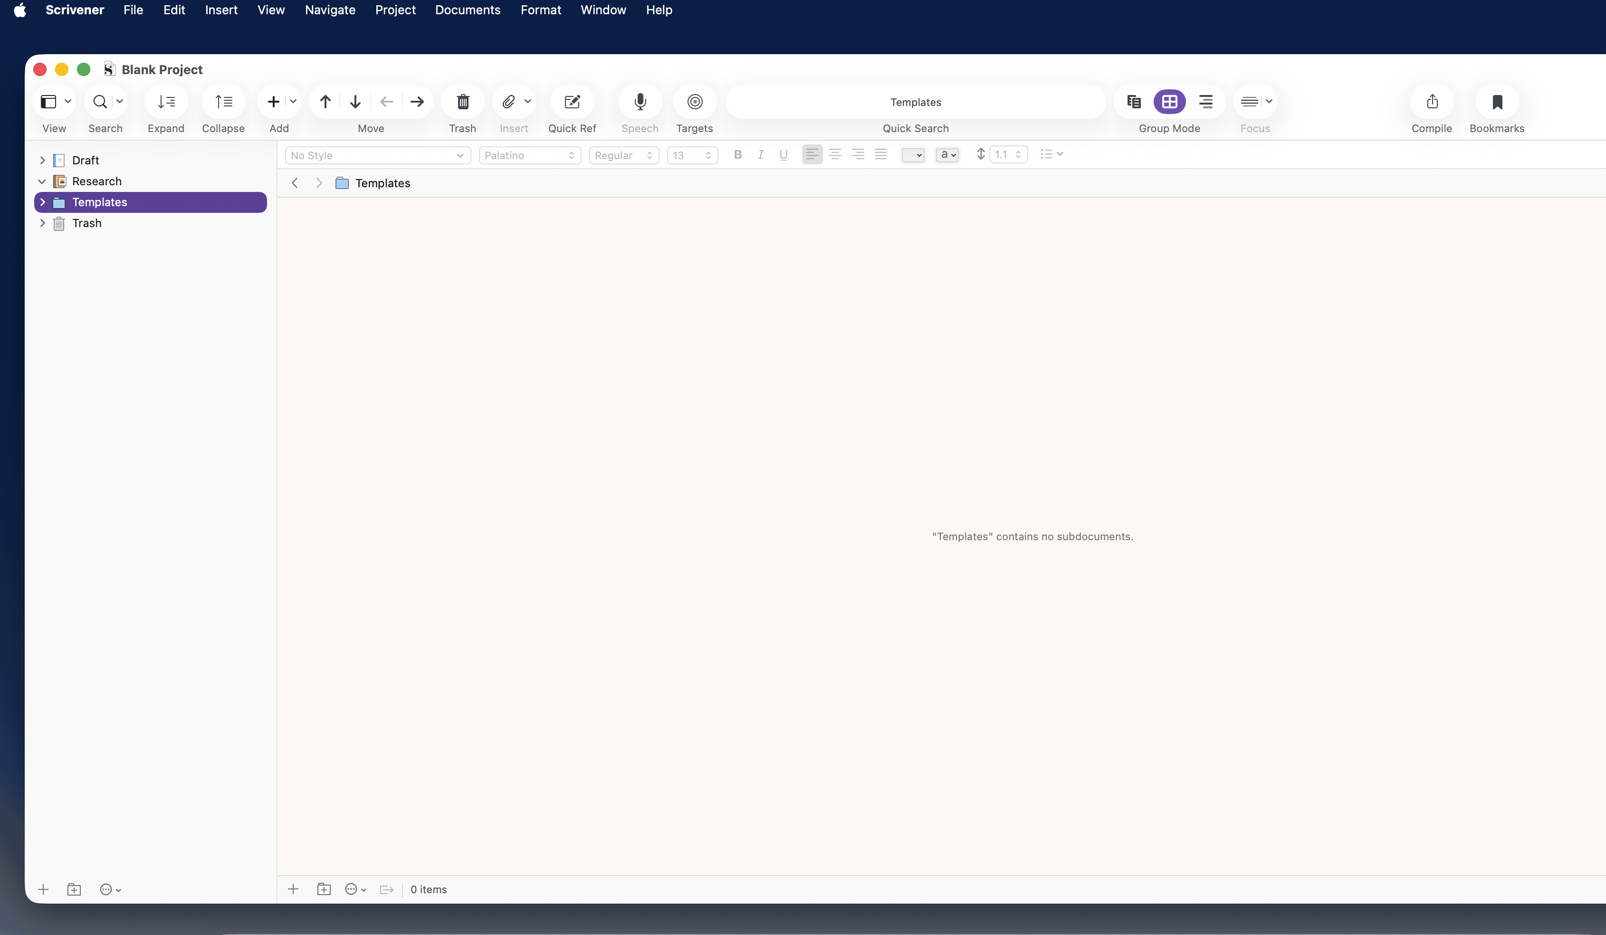Move item right with the right arrow

click(x=418, y=101)
